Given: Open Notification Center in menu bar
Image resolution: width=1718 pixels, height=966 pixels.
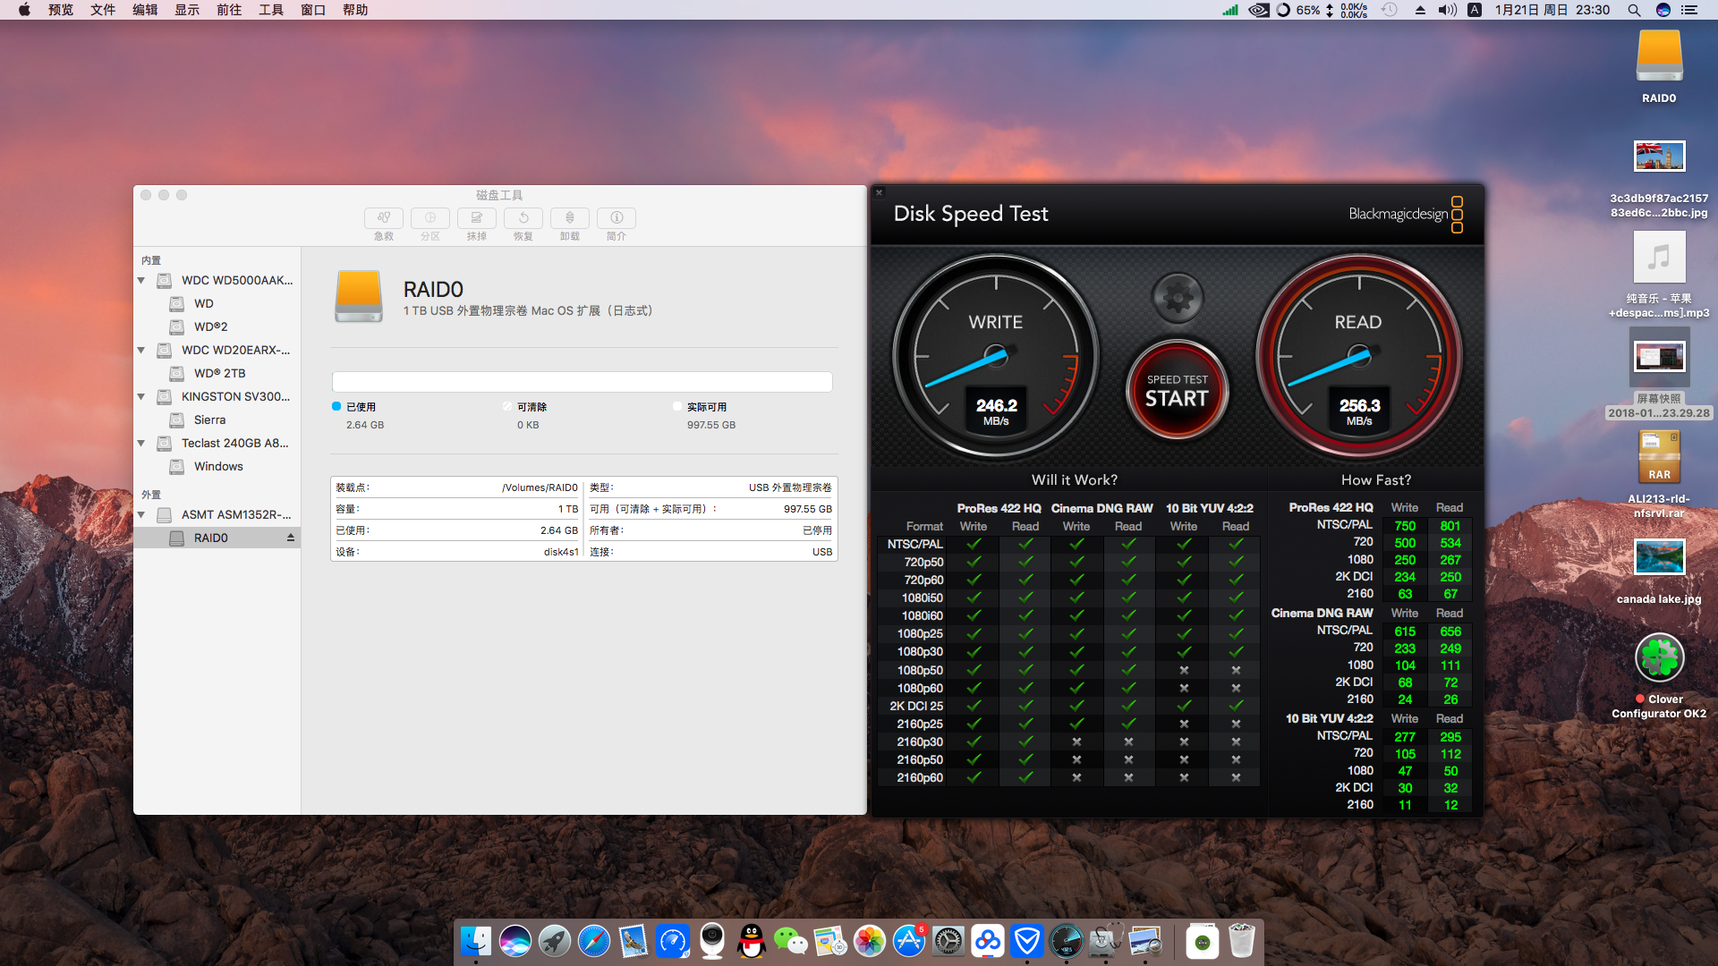Looking at the screenshot, I should pyautogui.click(x=1689, y=10).
